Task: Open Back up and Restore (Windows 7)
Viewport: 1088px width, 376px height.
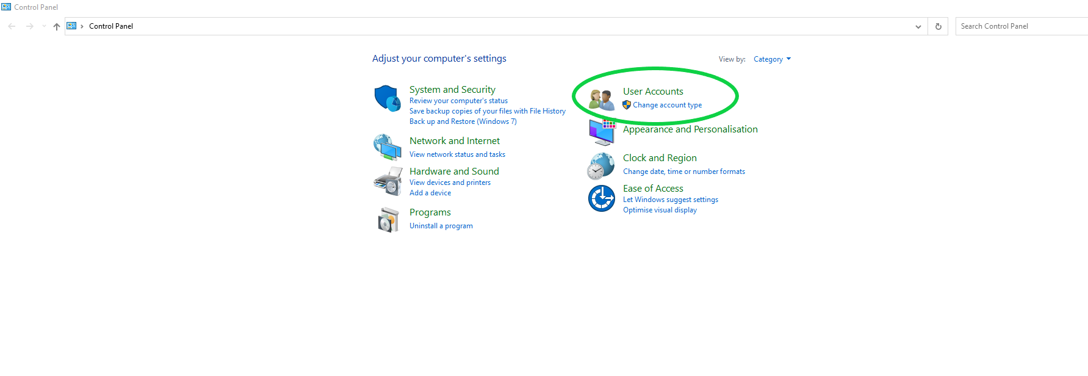Action: pyautogui.click(x=463, y=121)
